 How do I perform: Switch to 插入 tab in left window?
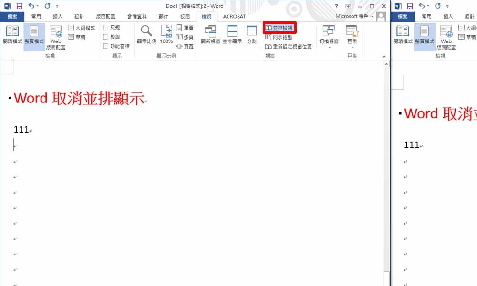click(58, 16)
